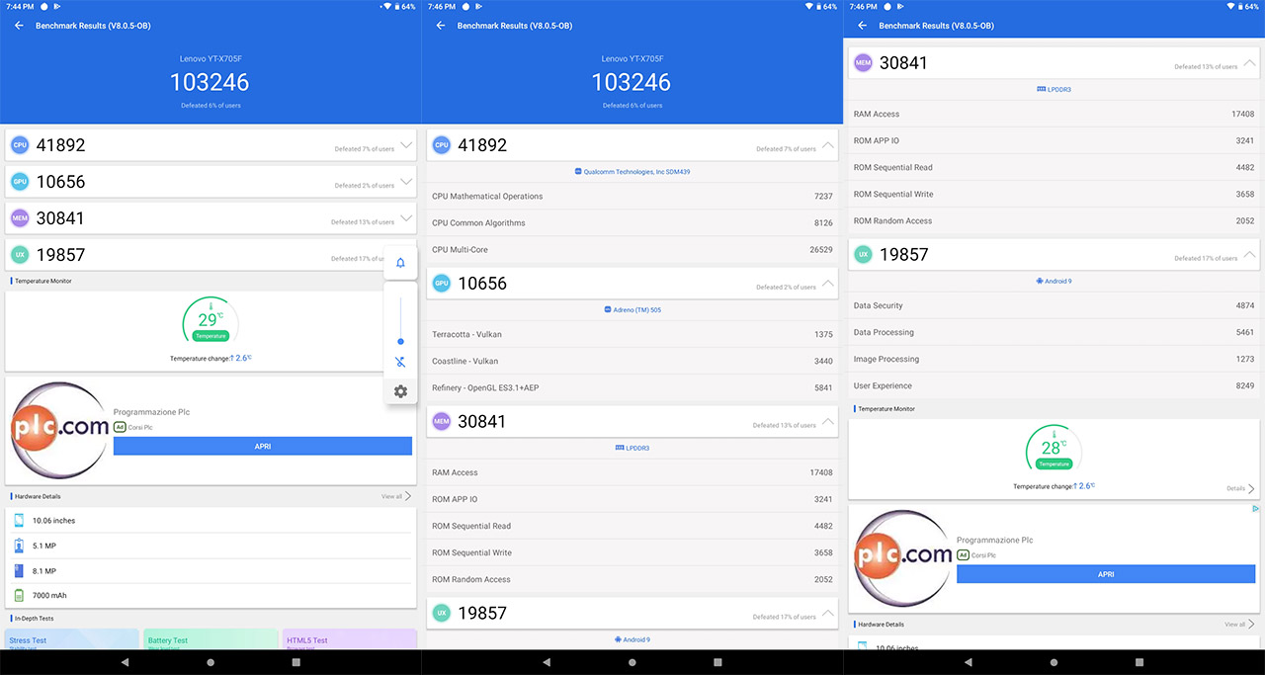Open recent apps in left screenshot
The image size is (1265, 675).
[x=296, y=662]
